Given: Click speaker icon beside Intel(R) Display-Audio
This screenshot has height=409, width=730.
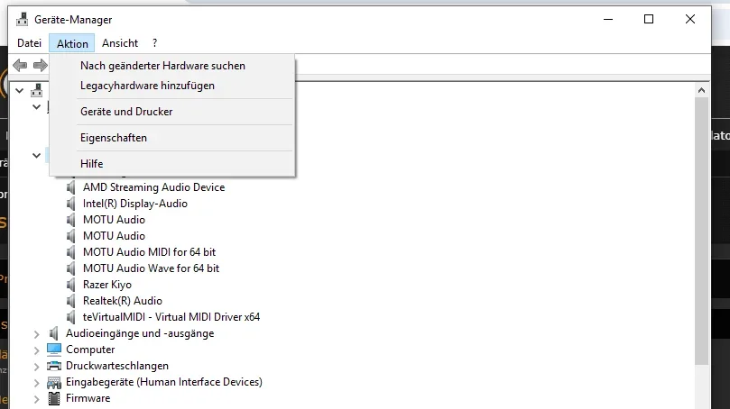Looking at the screenshot, I should tap(70, 204).
